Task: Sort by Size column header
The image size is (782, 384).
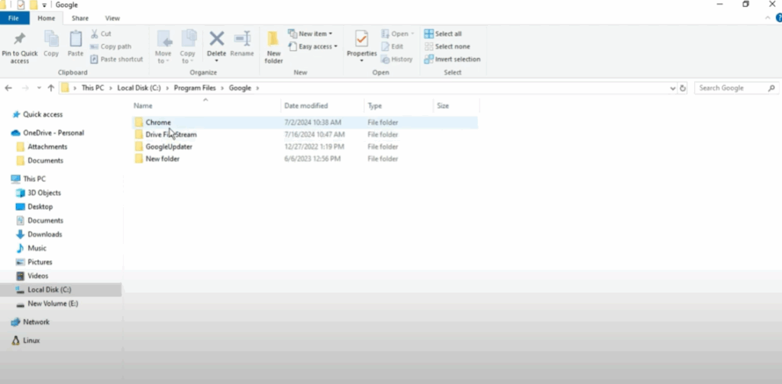Action: [443, 106]
